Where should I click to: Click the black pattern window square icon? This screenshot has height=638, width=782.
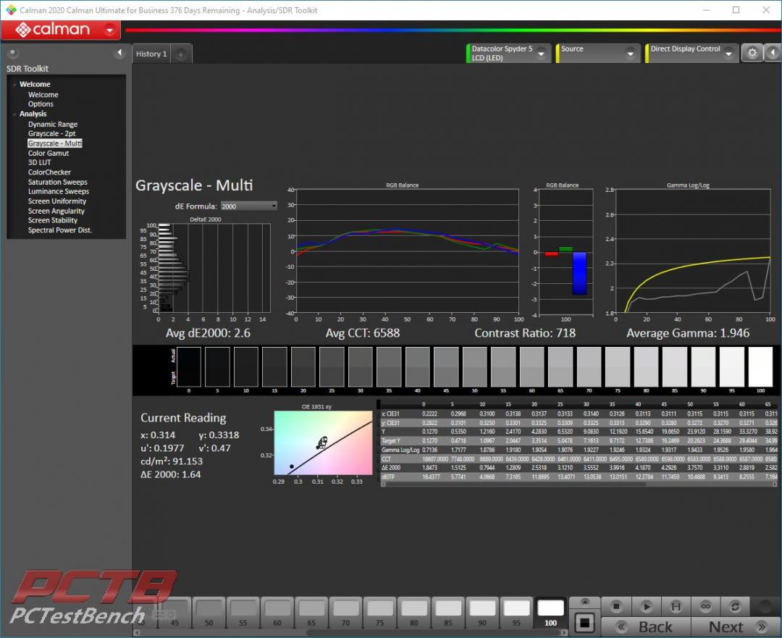click(x=585, y=622)
